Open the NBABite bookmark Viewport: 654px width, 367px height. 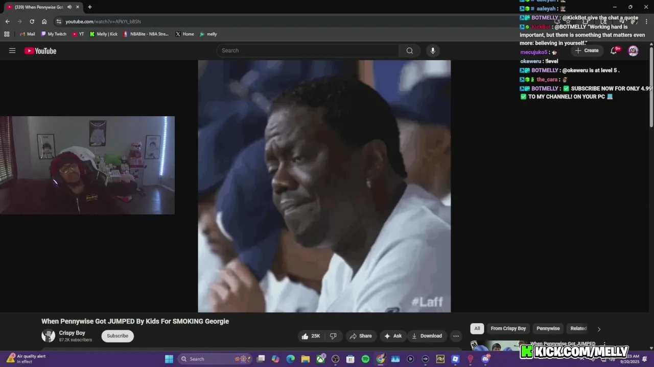tap(146, 34)
